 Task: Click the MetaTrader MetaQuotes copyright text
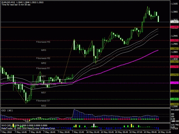[28, 128]
